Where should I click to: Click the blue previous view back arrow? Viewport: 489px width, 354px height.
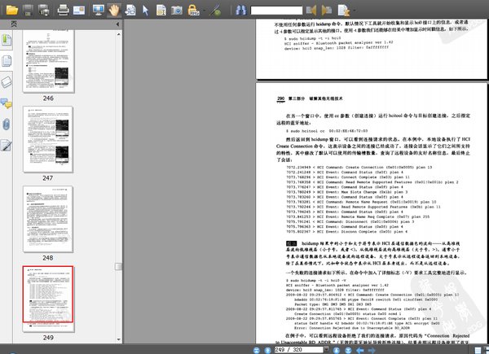tap(360, 350)
